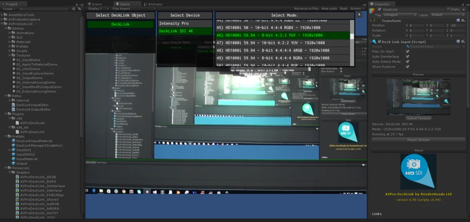
Task: Toggle the Static checkbox in Inspector
Action: tap(448, 9)
